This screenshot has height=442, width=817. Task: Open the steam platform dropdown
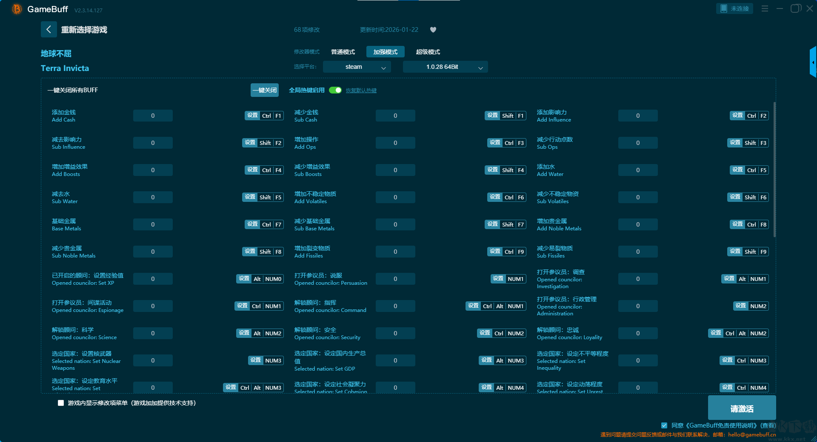pyautogui.click(x=357, y=67)
